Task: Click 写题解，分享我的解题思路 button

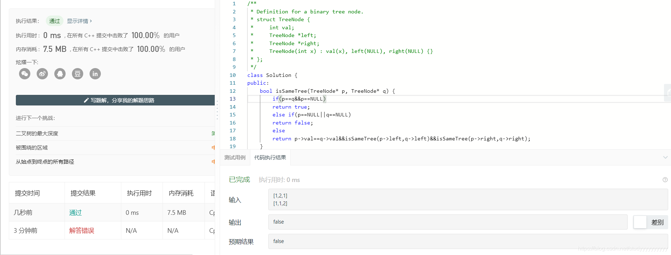Action: click(115, 100)
